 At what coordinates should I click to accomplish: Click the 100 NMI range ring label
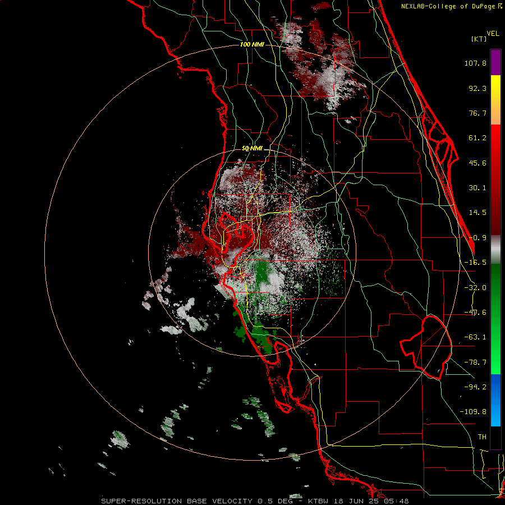pos(252,44)
